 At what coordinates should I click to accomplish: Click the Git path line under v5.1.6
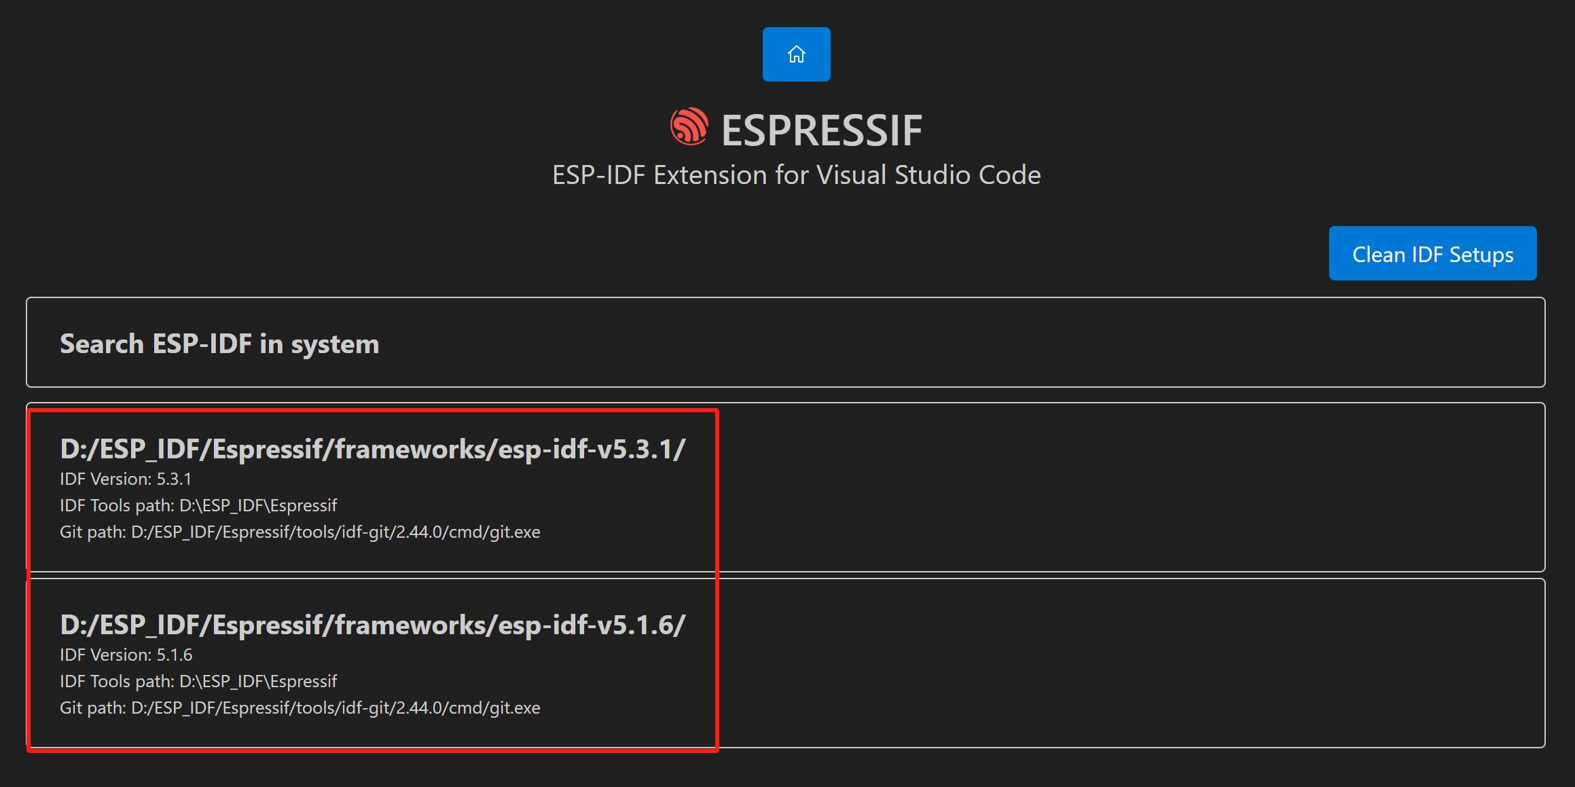pos(300,708)
